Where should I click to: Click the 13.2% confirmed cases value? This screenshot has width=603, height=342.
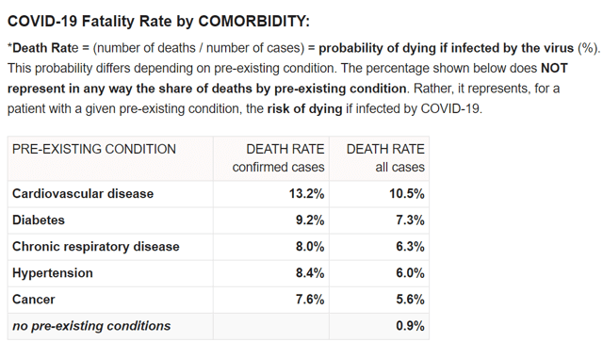click(x=306, y=193)
